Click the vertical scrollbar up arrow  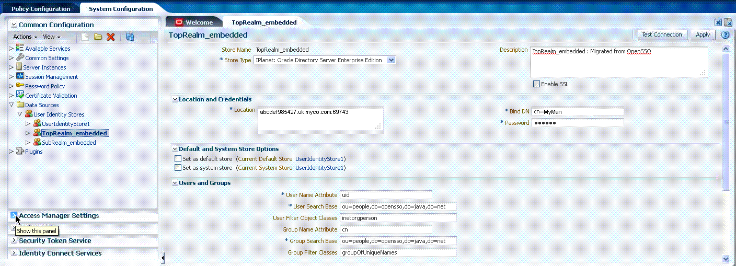tap(726, 49)
